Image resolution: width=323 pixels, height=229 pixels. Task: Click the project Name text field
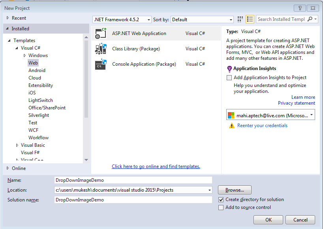133,180
